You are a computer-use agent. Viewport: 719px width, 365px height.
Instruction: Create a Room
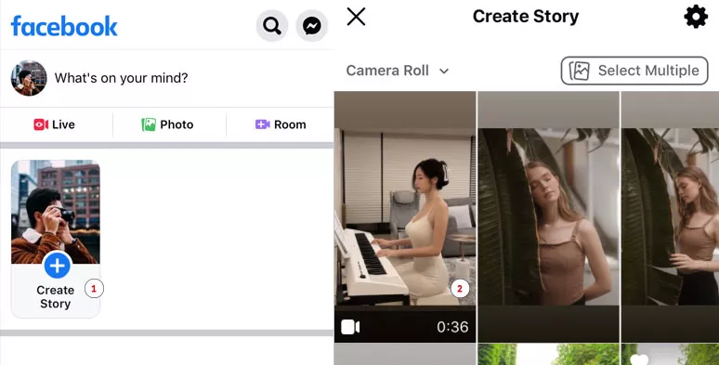point(281,124)
